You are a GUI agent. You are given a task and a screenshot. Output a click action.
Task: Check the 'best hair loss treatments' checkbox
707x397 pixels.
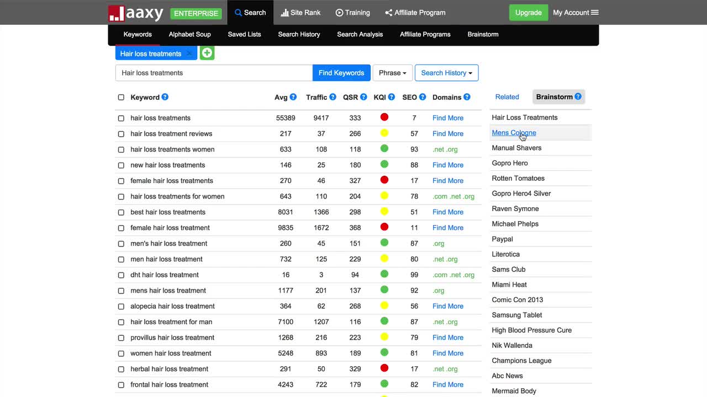121,212
